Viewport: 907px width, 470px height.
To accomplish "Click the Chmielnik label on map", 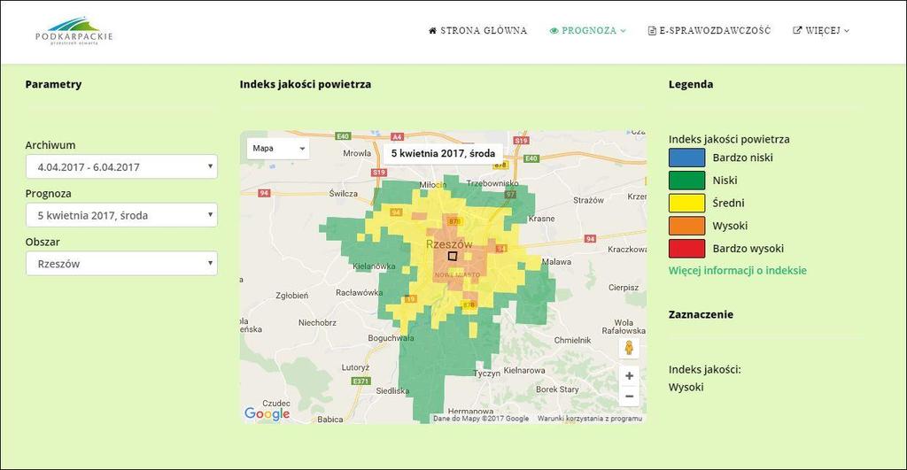I will coord(573,340).
